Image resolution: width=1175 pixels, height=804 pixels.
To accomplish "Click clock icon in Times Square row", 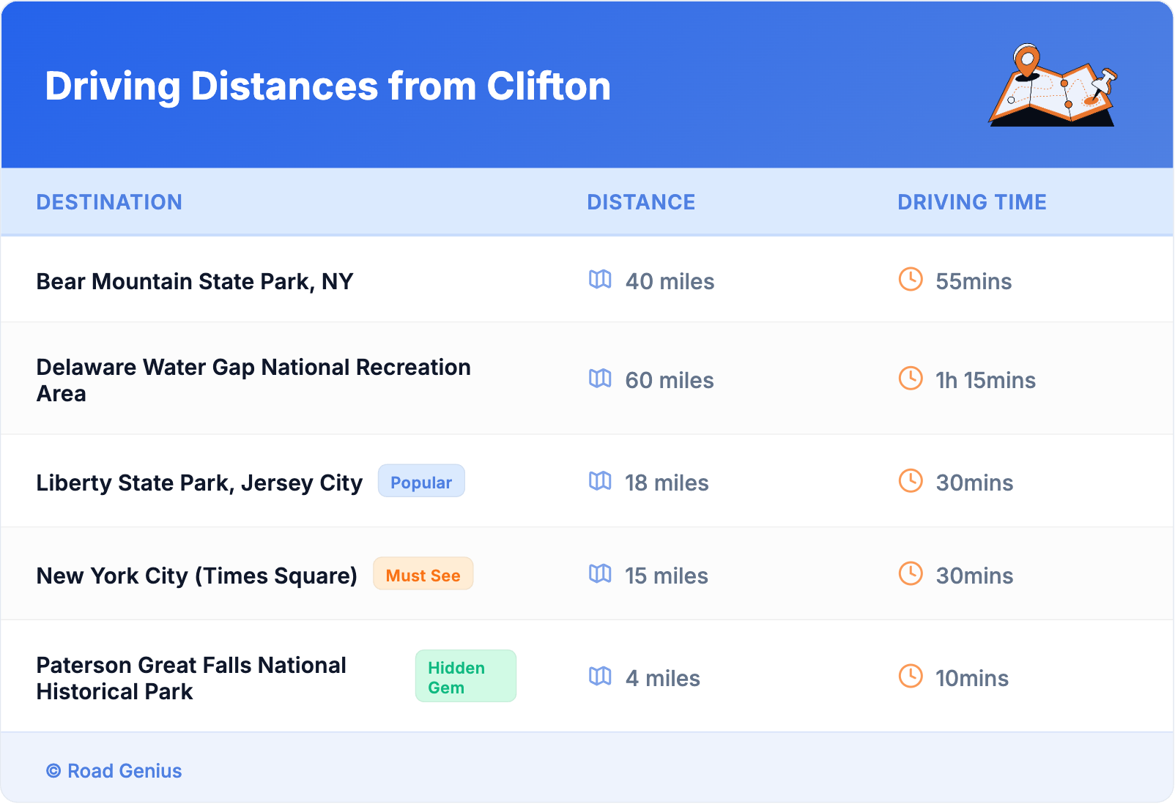I will tap(911, 573).
